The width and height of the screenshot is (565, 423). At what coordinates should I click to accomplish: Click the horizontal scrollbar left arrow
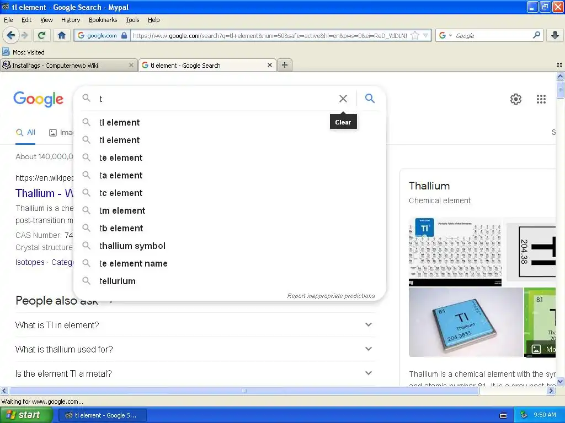point(4,391)
